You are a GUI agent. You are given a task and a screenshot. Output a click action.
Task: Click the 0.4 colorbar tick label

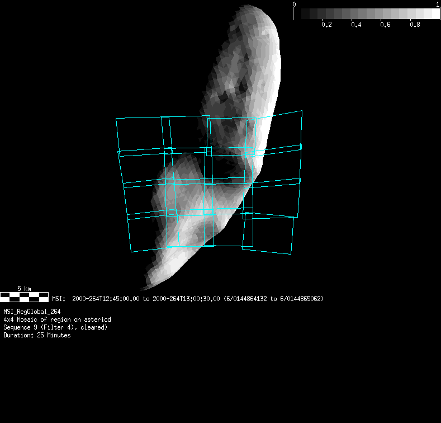pos(355,25)
